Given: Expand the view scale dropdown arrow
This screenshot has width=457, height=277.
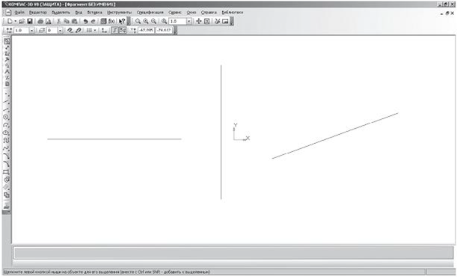Looking at the screenshot, I should tap(189, 22).
